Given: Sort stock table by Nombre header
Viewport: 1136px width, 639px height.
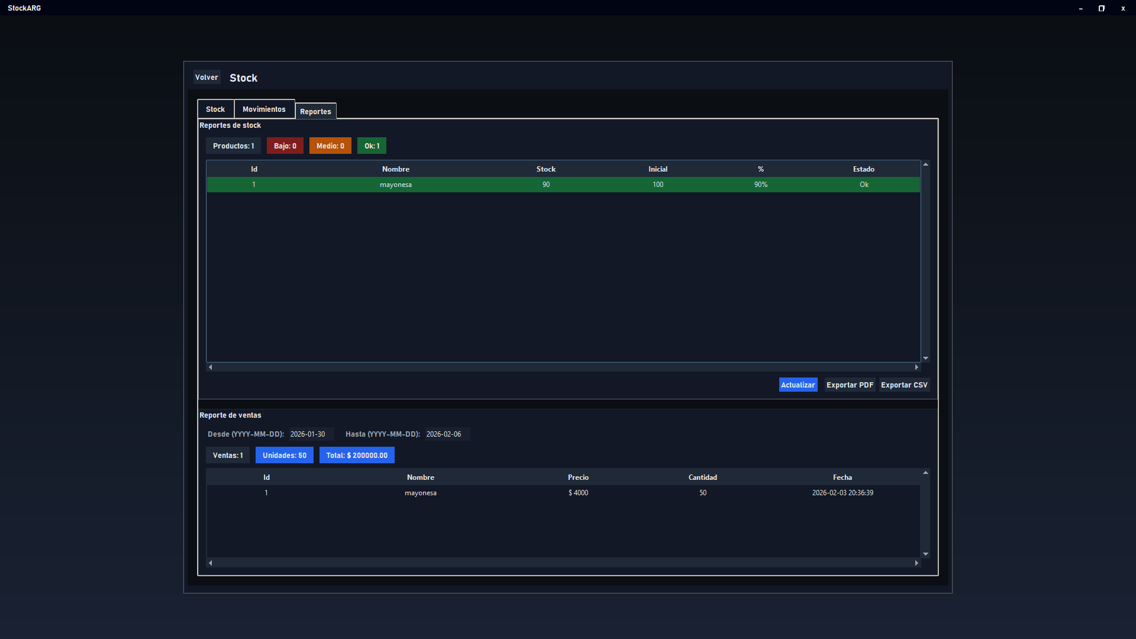Looking at the screenshot, I should click(x=396, y=169).
